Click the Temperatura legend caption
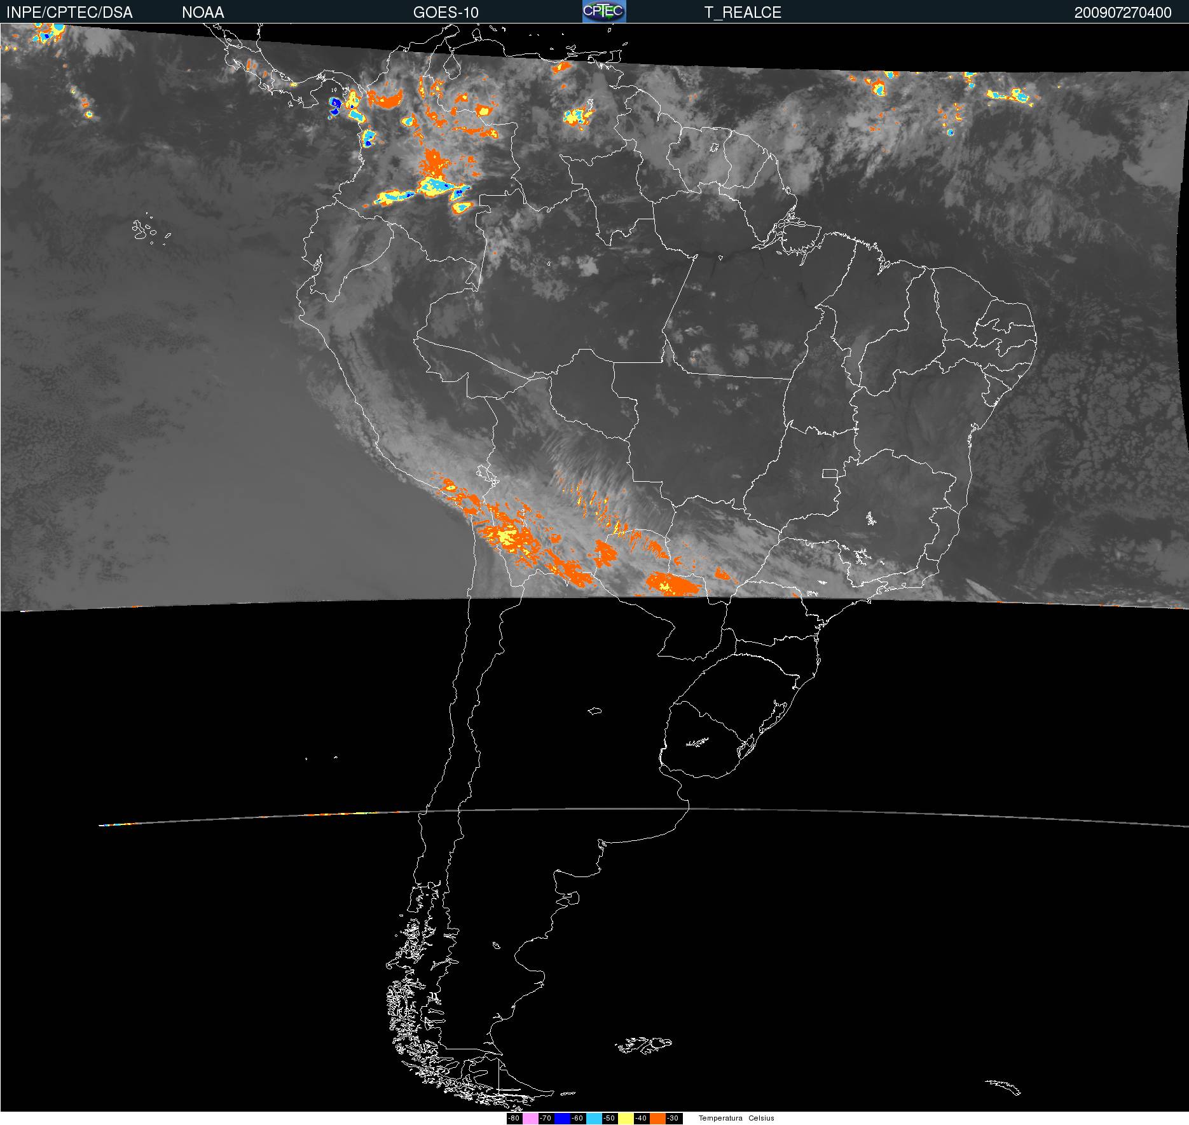Screen dimensions: 1189x1125 [720, 1118]
